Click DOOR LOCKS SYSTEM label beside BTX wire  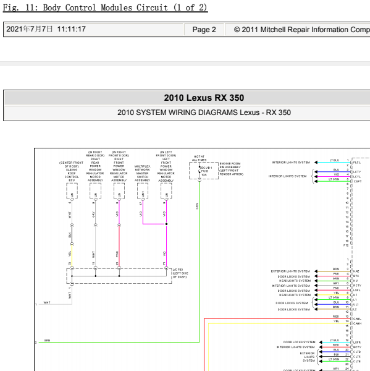pyautogui.click(x=293, y=276)
